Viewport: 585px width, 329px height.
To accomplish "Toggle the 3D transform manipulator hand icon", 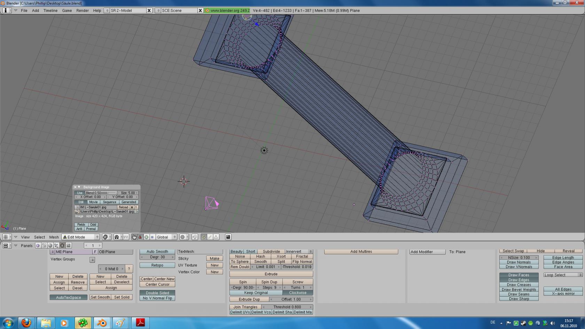I will coord(134,237).
